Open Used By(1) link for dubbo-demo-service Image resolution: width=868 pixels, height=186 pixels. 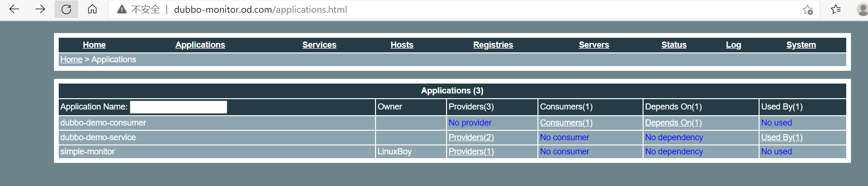(782, 137)
